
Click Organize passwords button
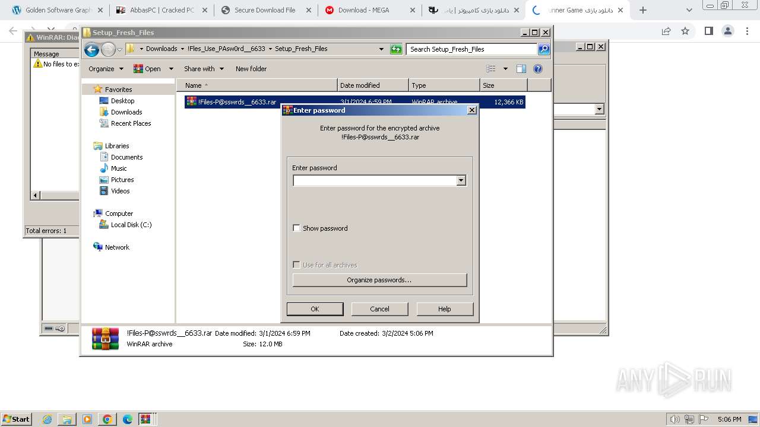379,280
